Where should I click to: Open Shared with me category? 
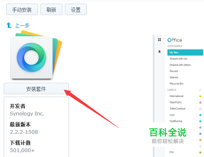click(178, 59)
